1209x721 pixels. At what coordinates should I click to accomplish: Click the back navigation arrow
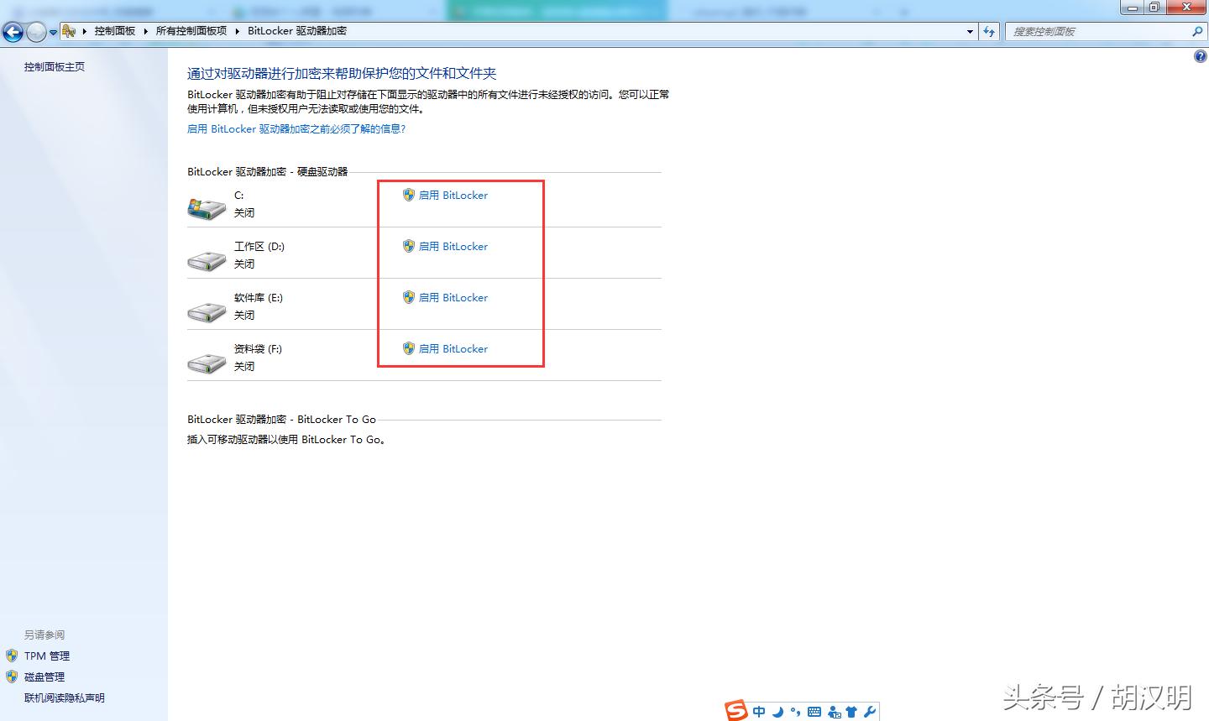(x=13, y=31)
